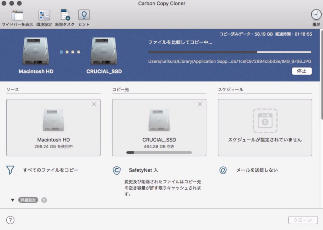
Task: Create a new task with 新規タスク icon
Action: (x=65, y=15)
